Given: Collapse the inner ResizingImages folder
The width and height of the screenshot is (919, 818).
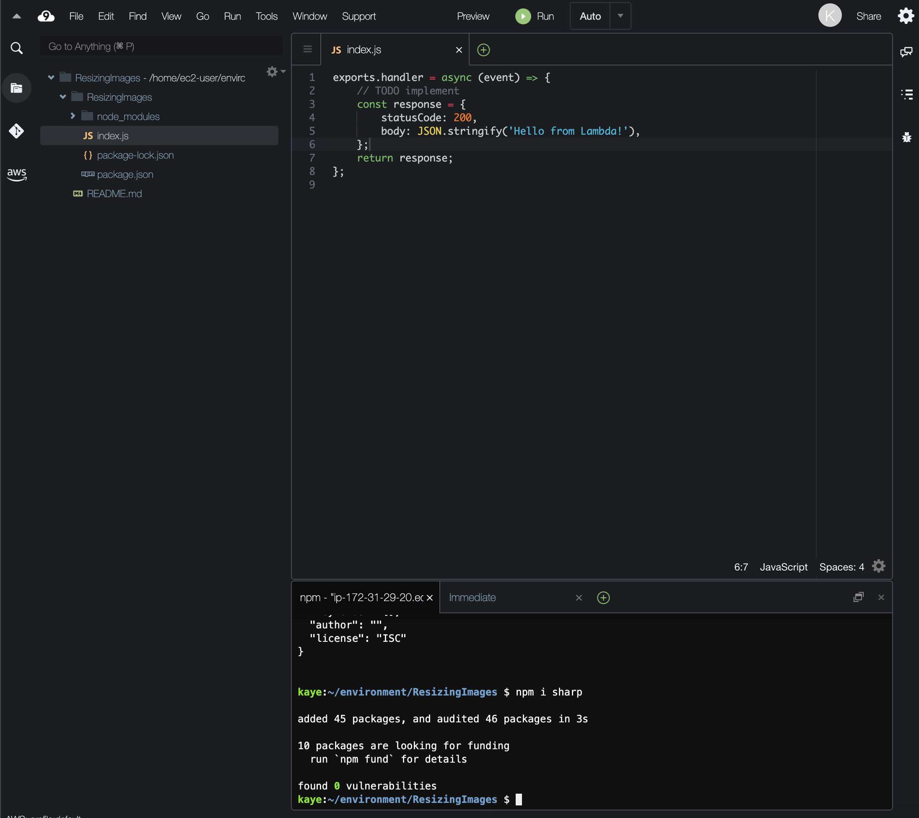Looking at the screenshot, I should 63,97.
